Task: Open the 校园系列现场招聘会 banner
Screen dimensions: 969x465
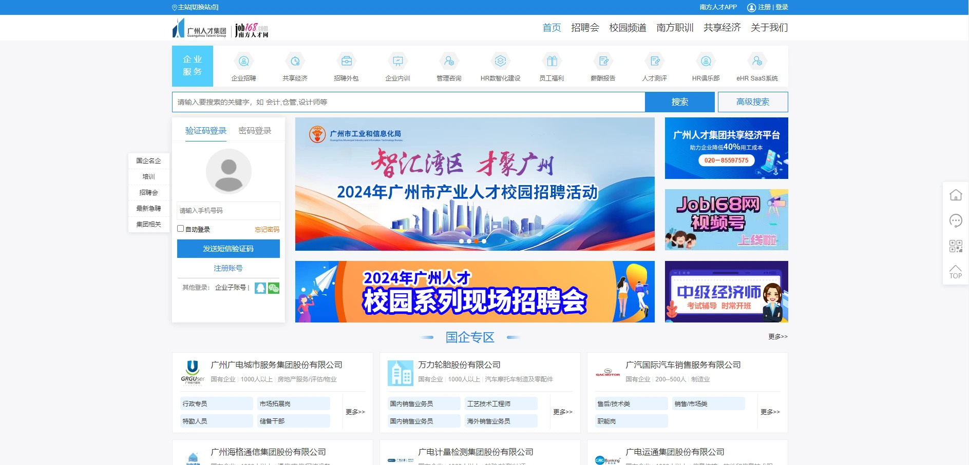Action: pyautogui.click(x=475, y=292)
